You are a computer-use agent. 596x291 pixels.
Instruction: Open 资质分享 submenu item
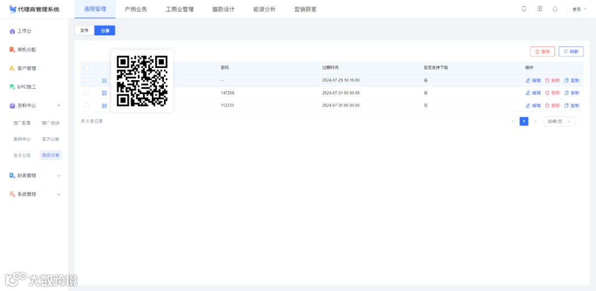pyautogui.click(x=51, y=155)
